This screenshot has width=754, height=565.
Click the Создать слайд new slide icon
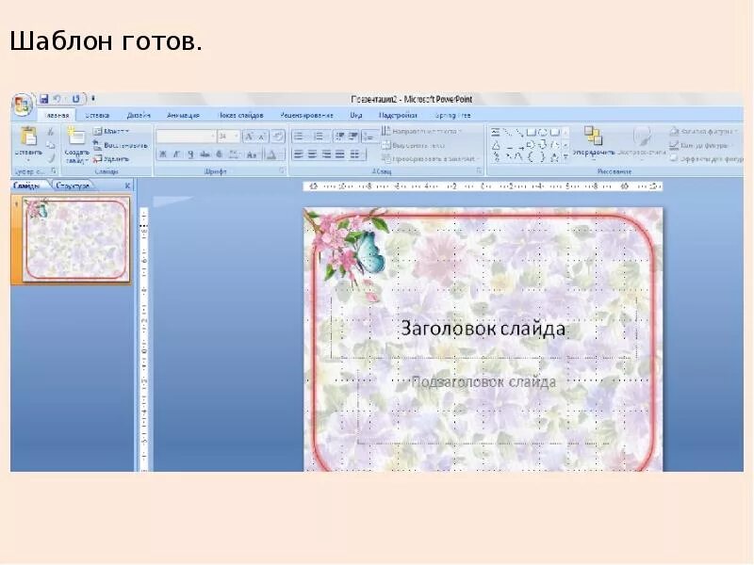76,137
